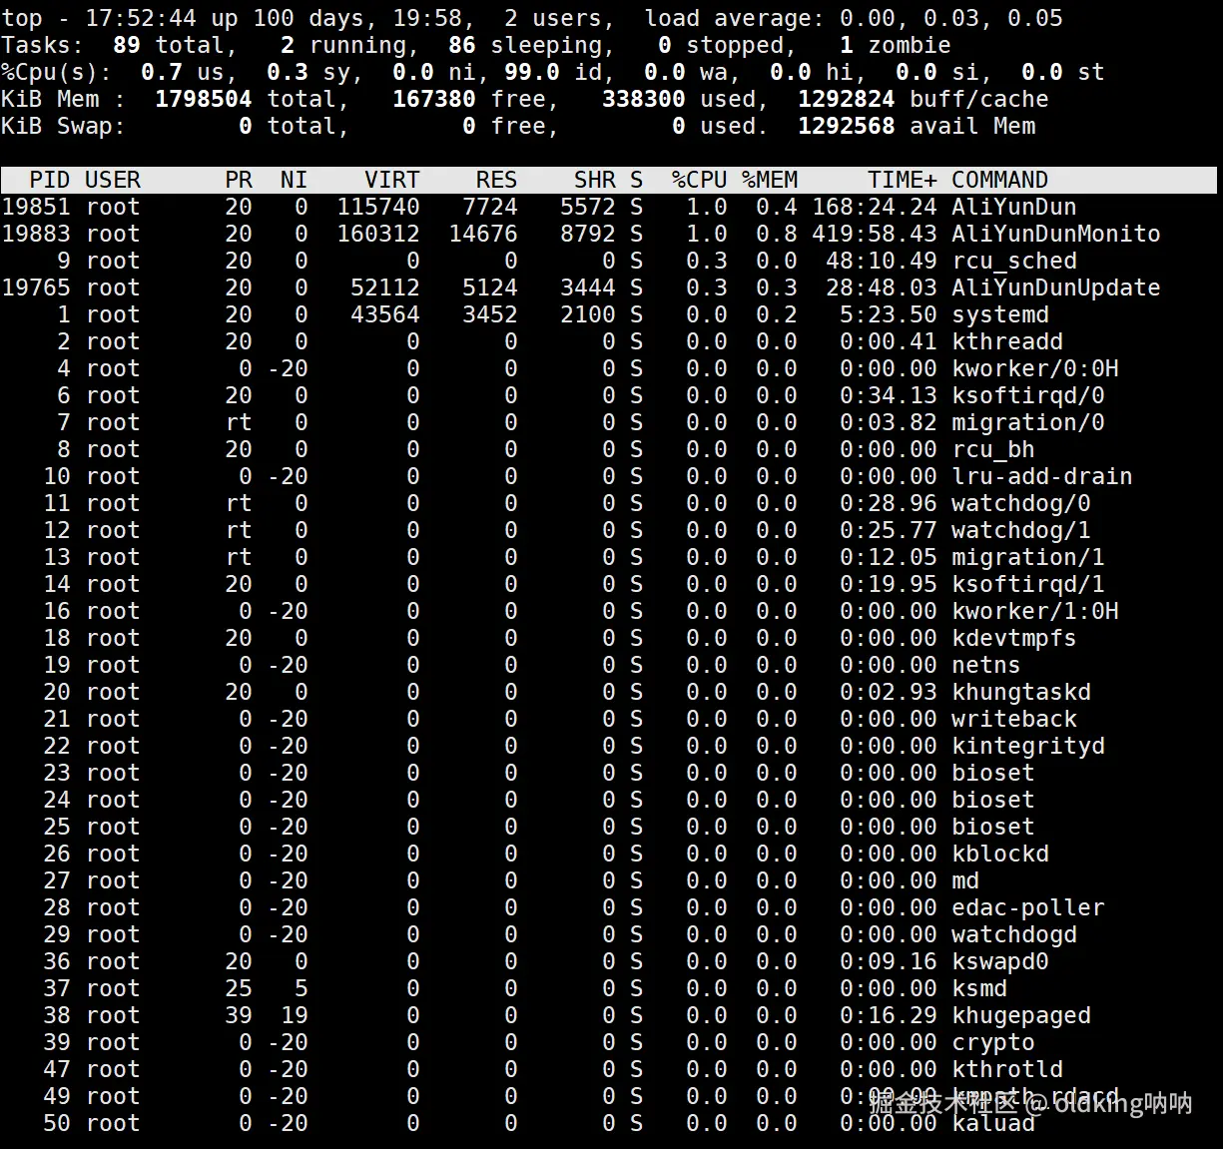Click the kswapd0 command name
The image size is (1223, 1149).
point(999,961)
